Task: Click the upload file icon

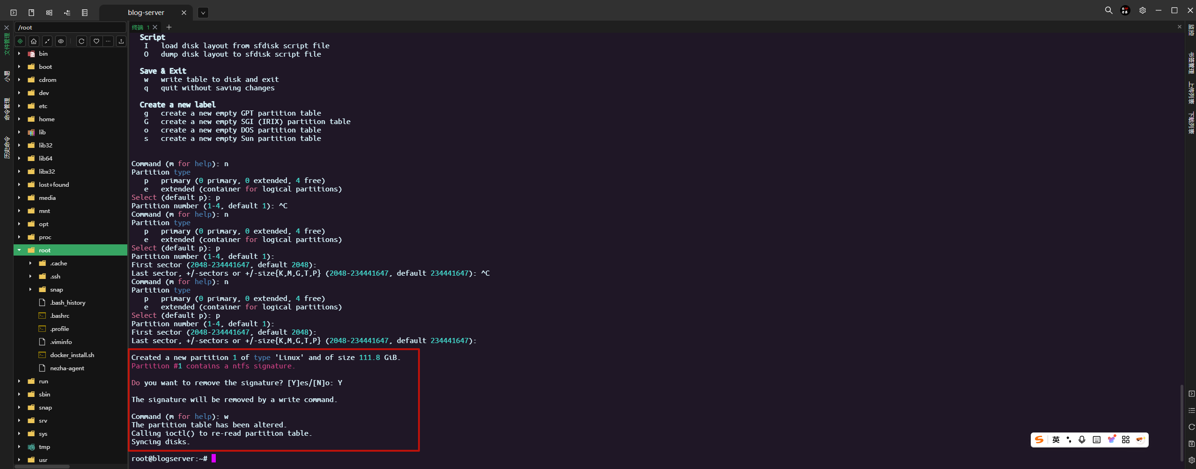Action: click(x=121, y=41)
